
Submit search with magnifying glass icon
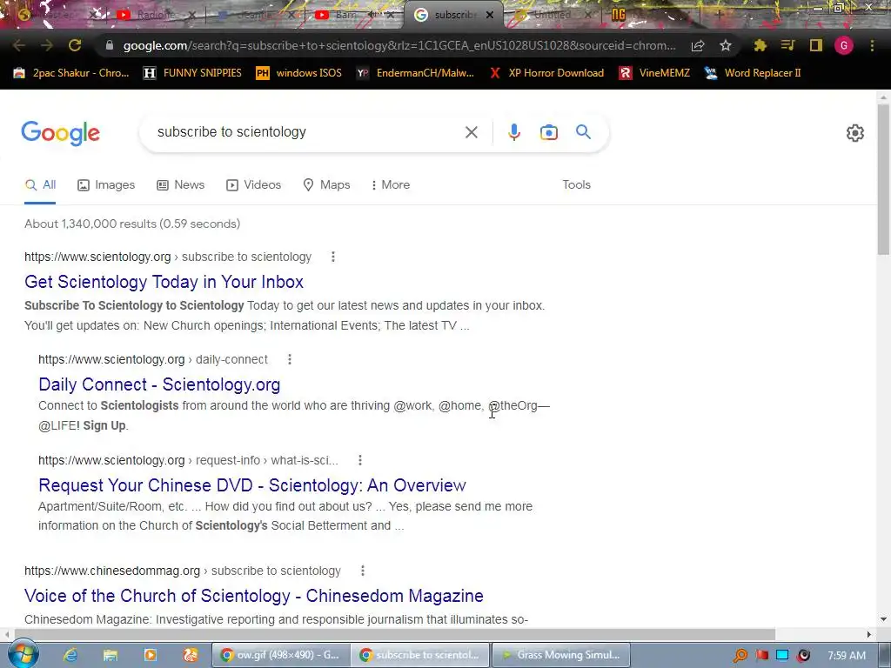583,132
